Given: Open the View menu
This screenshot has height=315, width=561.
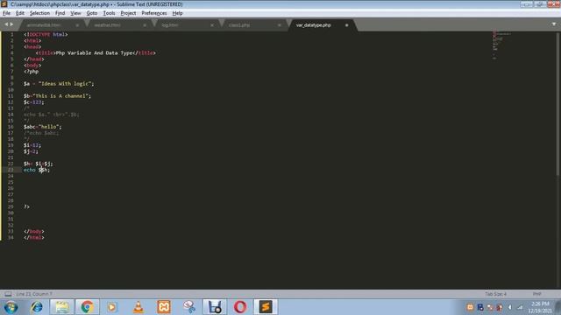Looking at the screenshot, I should point(75,13).
